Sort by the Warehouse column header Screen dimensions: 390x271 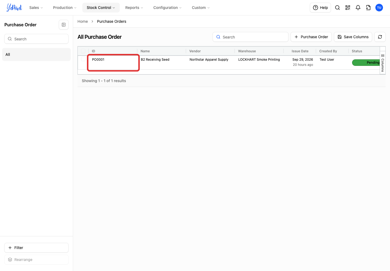pos(247,51)
